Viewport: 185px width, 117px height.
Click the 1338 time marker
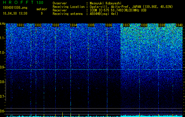144,25
